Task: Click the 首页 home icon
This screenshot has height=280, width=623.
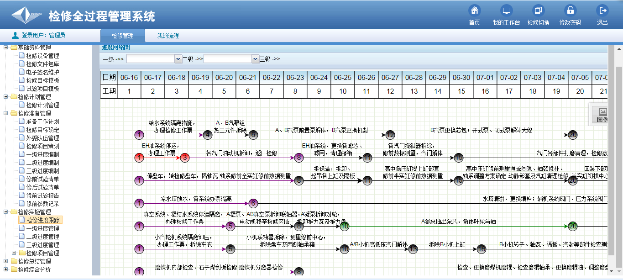Action: (474, 11)
